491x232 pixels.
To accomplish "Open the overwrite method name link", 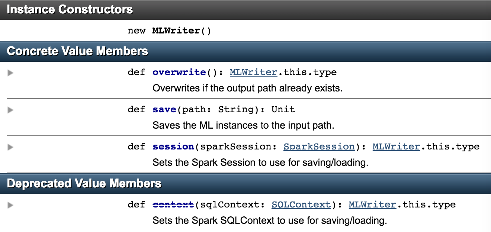I will coord(179,72).
